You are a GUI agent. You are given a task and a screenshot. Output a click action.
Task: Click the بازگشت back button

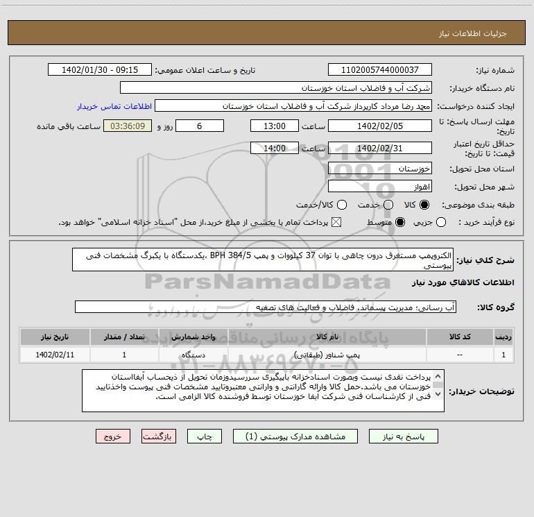pyautogui.click(x=159, y=437)
